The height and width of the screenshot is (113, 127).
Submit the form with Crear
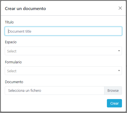pyautogui.click(x=114, y=103)
